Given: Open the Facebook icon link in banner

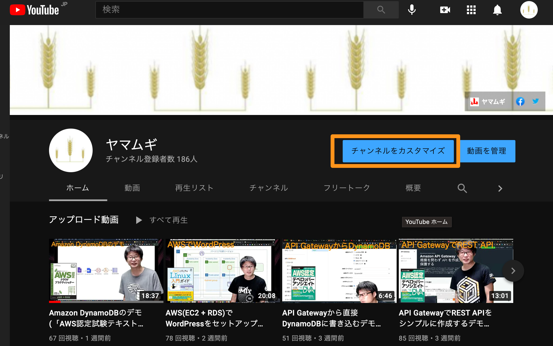Looking at the screenshot, I should pyautogui.click(x=520, y=102).
